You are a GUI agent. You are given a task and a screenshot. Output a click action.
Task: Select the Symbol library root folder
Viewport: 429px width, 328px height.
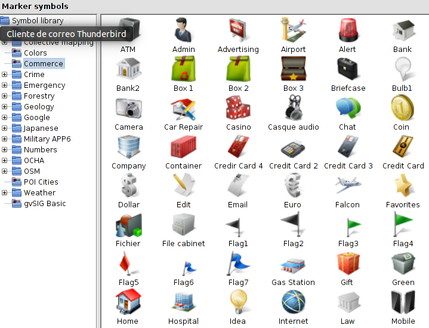point(37,21)
